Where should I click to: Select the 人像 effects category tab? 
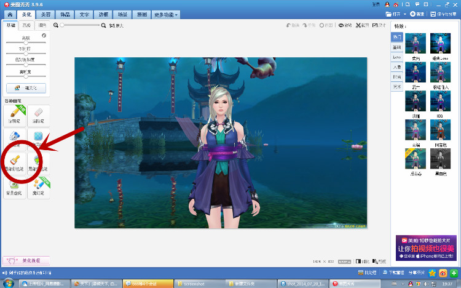pyautogui.click(x=397, y=67)
